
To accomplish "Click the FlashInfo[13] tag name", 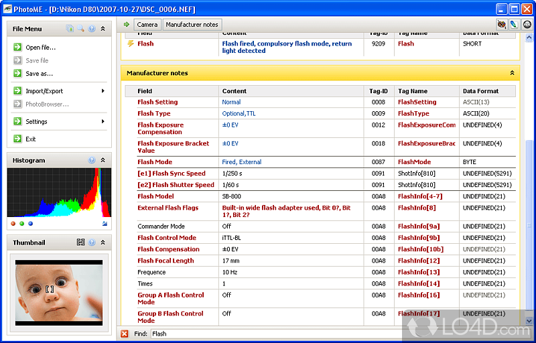I will (419, 272).
